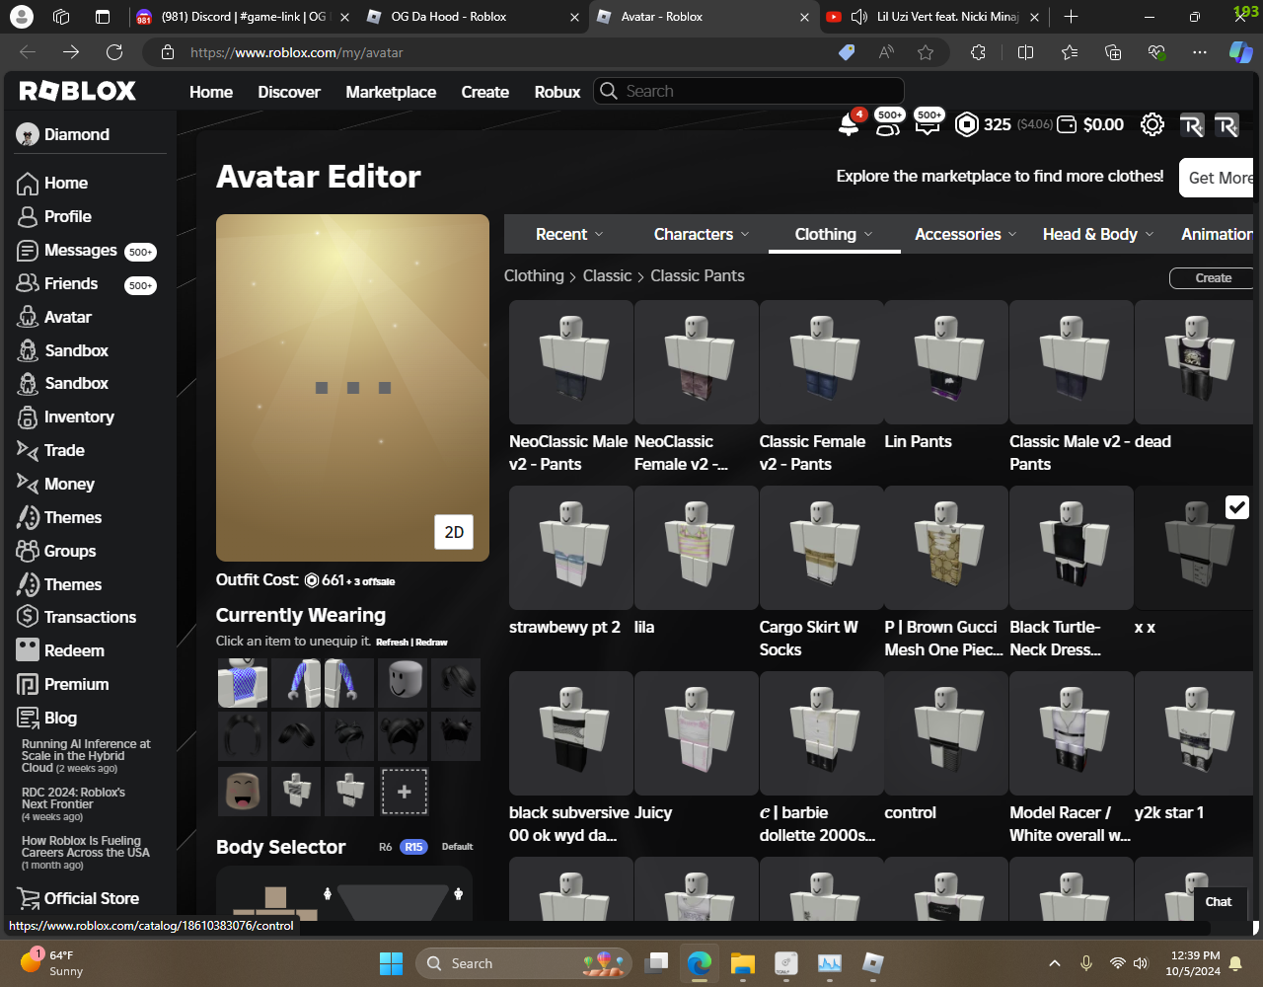Screen dimensions: 1263x987
Task: Open Microsoft Edge in the taskbar
Action: [x=700, y=963]
